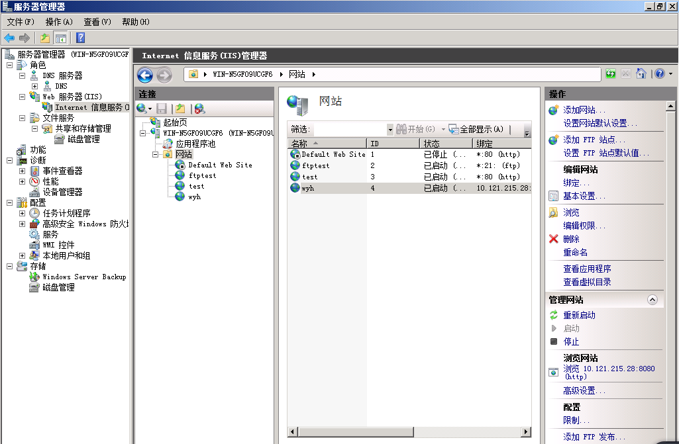The width and height of the screenshot is (679, 444).
Task: Click the site list horizontal scrollbar thumb
Action: [356, 431]
